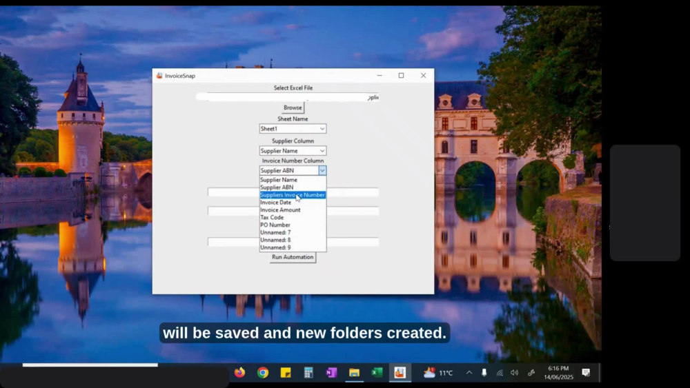Choose 'Unnamed: 8' from the list

tap(293, 240)
